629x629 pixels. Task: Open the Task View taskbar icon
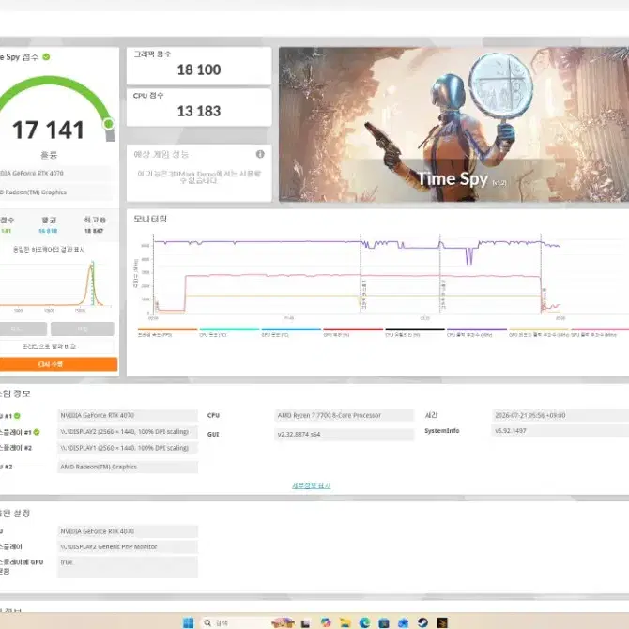point(306,622)
